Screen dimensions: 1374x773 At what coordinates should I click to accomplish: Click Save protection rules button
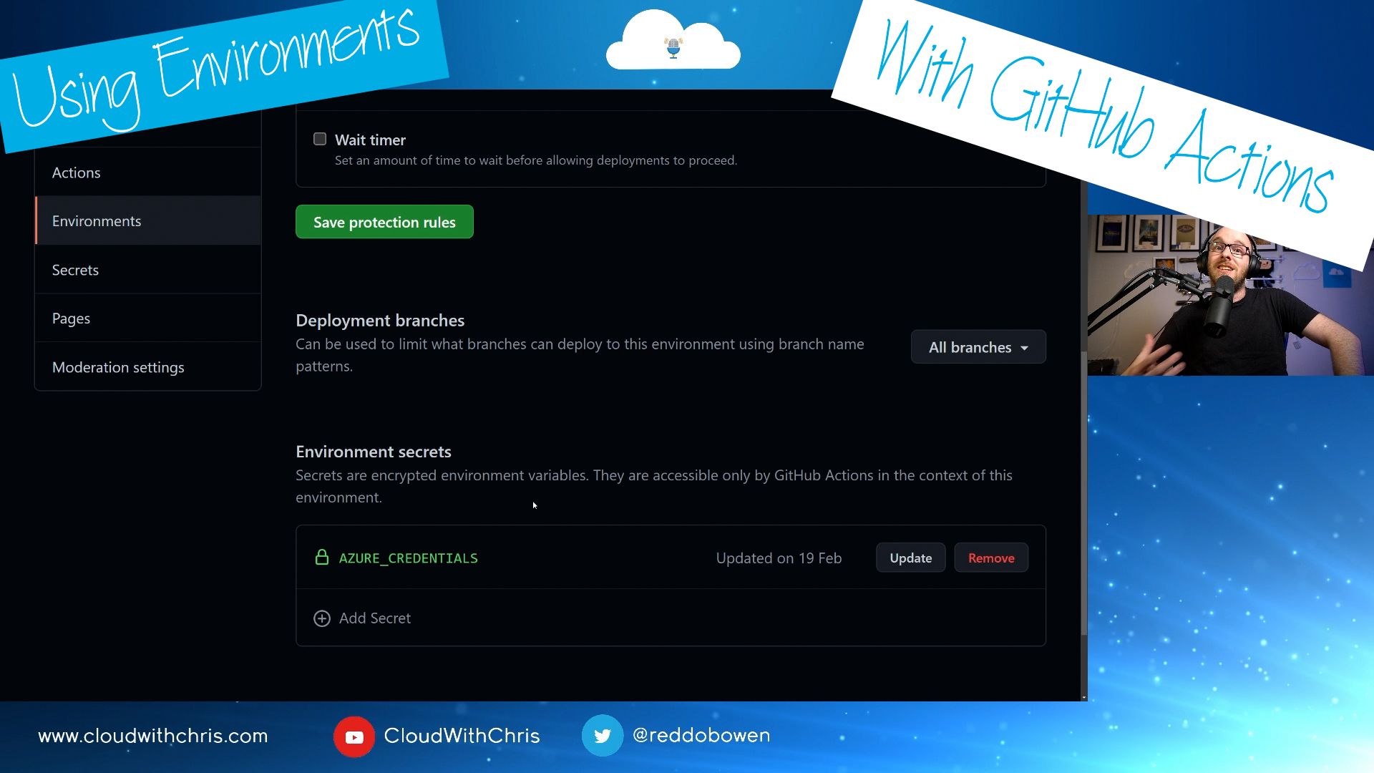tap(384, 222)
